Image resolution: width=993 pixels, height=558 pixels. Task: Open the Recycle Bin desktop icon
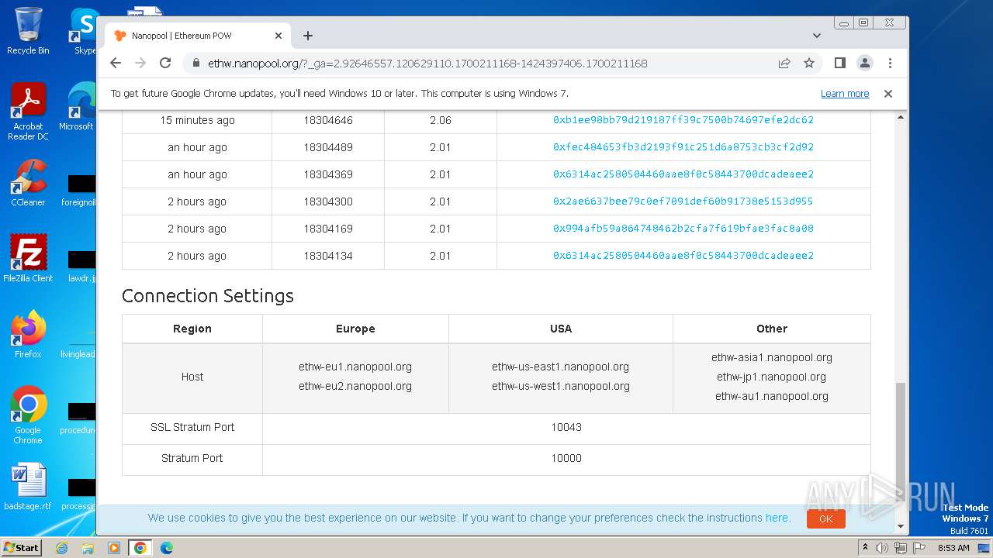pos(28,31)
